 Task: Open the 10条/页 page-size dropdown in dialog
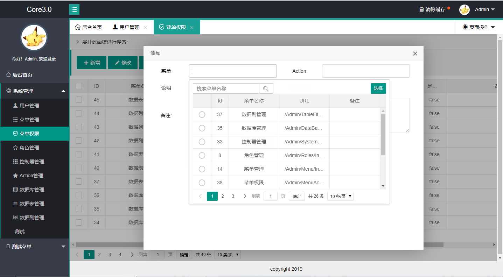pyautogui.click(x=340, y=196)
